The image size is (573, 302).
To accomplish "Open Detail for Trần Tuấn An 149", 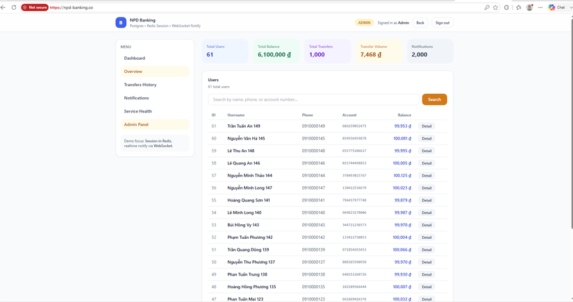I will (426, 126).
